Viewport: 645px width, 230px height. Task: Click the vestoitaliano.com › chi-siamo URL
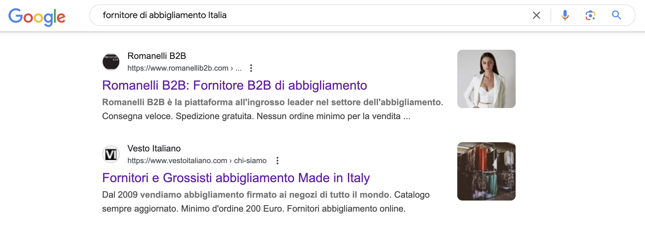tap(197, 161)
